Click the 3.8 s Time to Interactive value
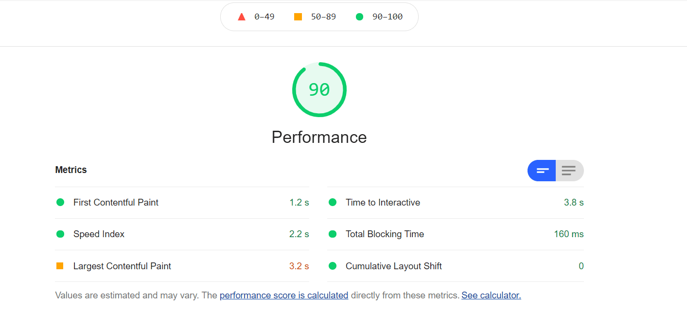 click(x=574, y=202)
